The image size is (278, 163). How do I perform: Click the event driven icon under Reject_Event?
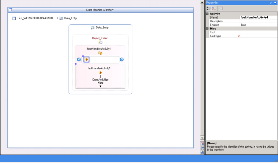pyautogui.click(x=100, y=42)
